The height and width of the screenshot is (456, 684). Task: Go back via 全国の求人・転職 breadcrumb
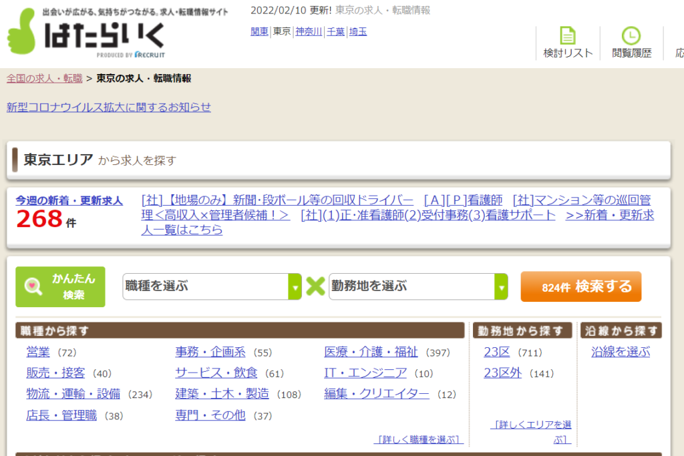(x=43, y=78)
